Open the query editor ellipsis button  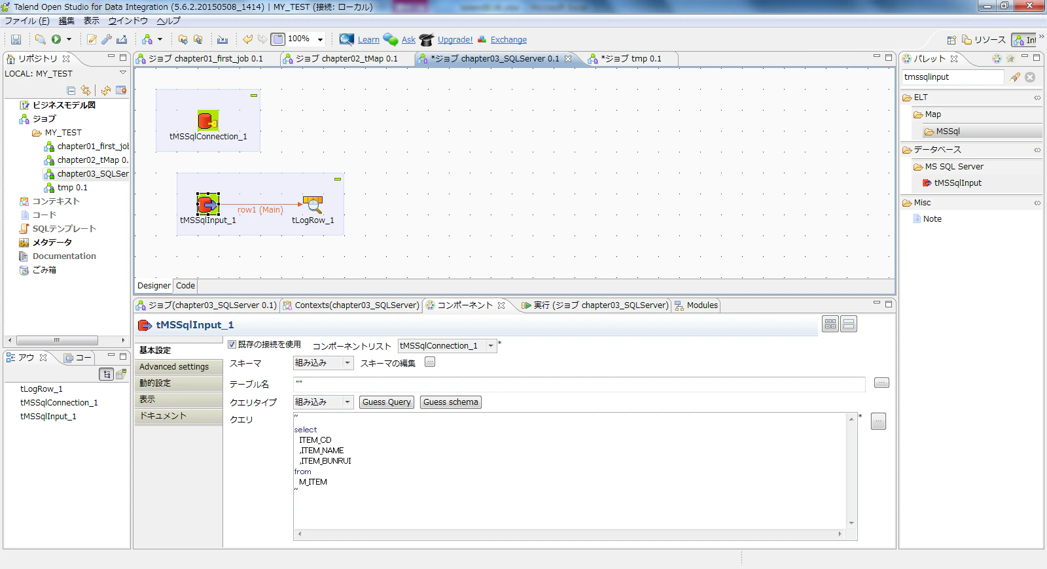pyautogui.click(x=879, y=421)
